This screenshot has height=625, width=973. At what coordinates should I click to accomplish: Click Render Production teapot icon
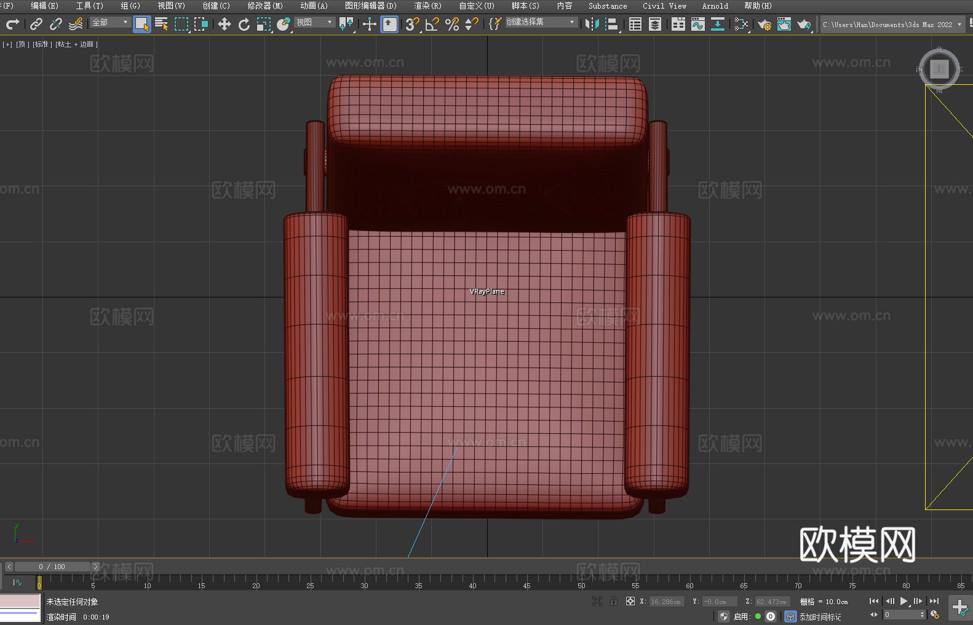pos(804,24)
